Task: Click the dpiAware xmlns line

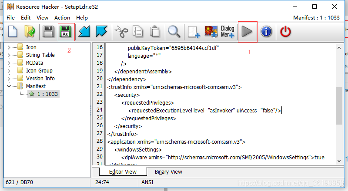Action: [223, 157]
